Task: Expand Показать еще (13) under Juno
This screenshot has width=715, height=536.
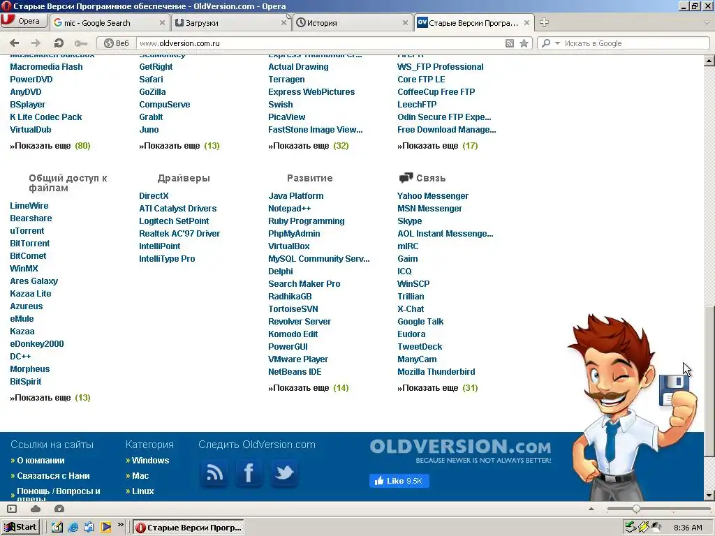Action: 179,146
